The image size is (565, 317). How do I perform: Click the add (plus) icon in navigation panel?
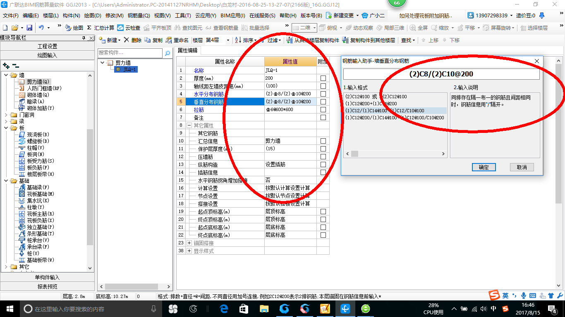point(6,66)
